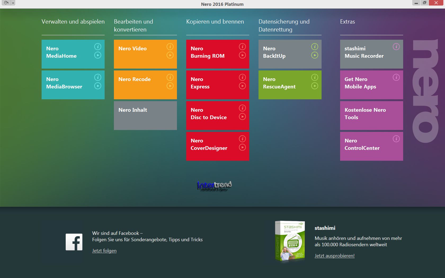445x278 pixels.
Task: Open the Nero RescueAgent tile
Action: point(290,85)
